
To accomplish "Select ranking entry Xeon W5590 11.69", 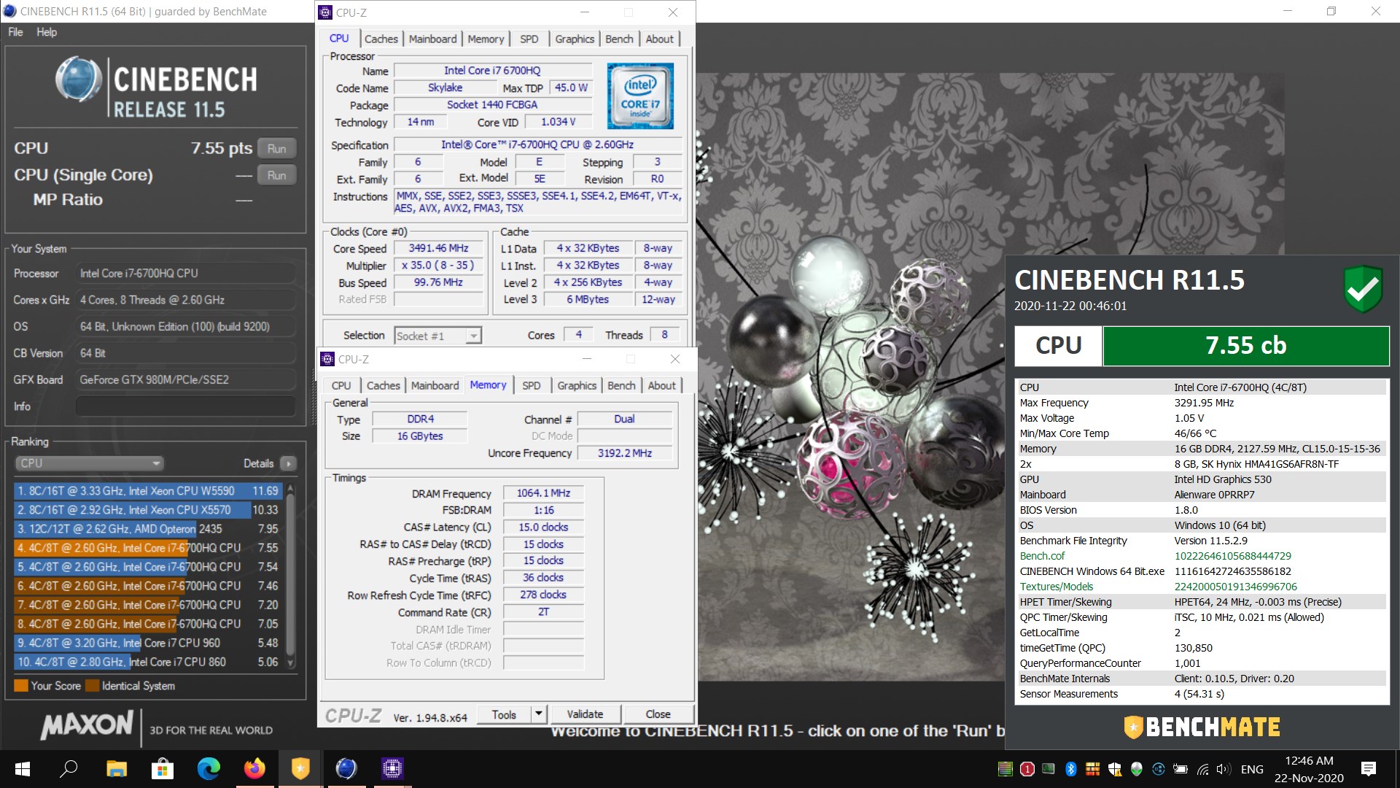I will click(x=147, y=491).
